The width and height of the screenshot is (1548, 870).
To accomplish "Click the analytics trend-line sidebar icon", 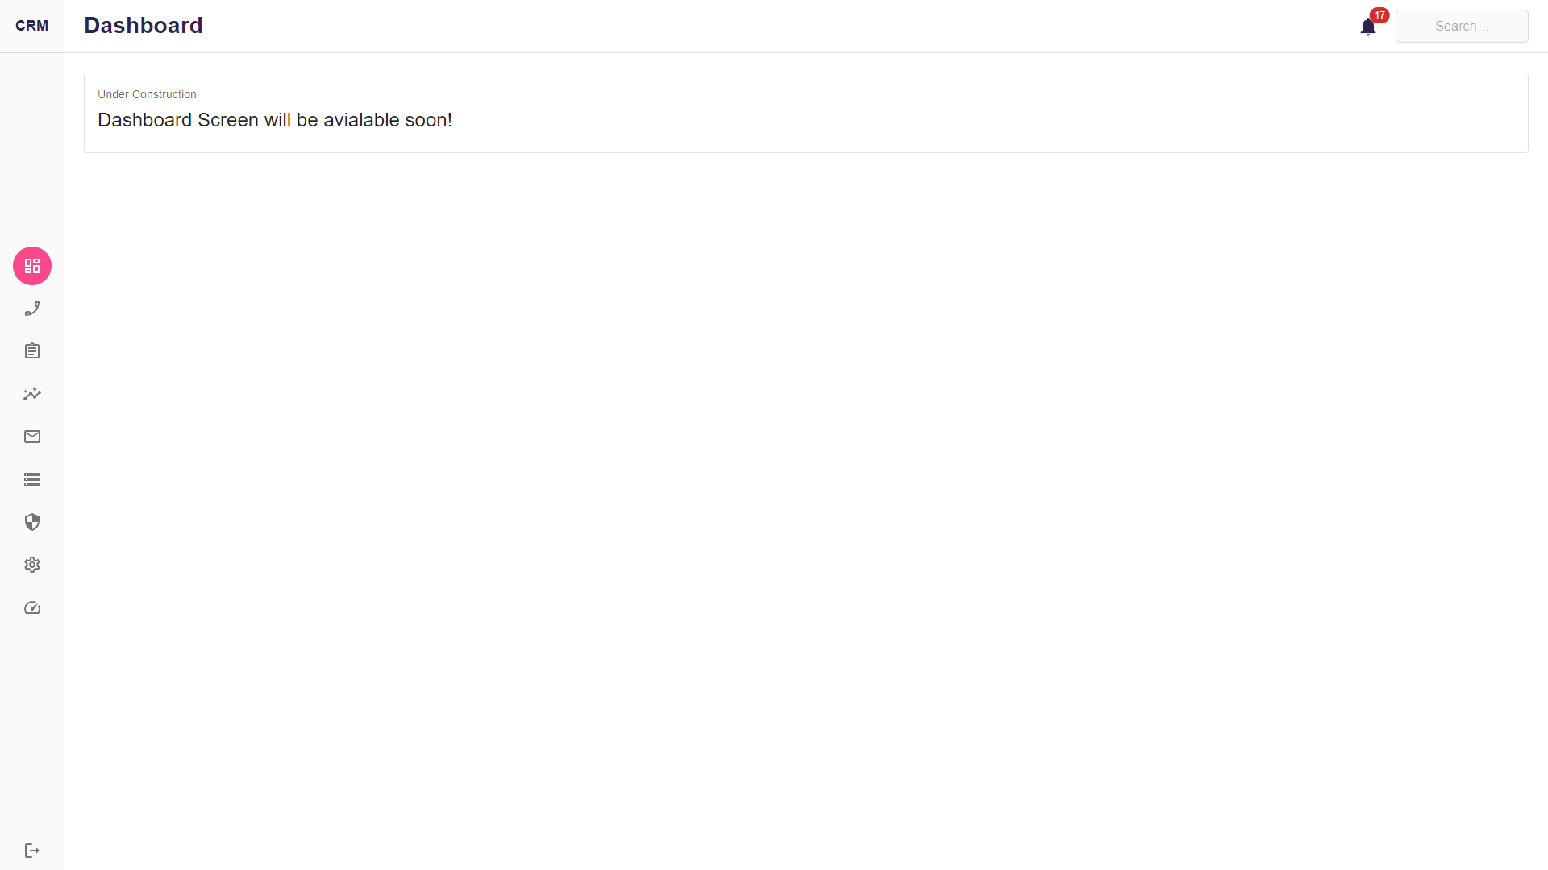I will pyautogui.click(x=31, y=394).
